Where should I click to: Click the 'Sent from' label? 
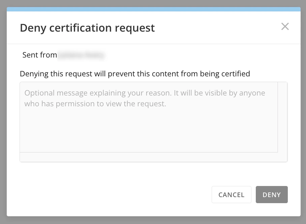pyautogui.click(x=40, y=55)
